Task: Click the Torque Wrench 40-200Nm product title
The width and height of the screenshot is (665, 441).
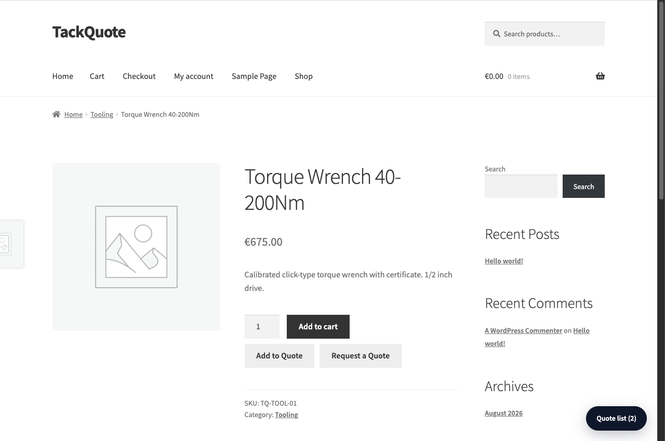Action: [x=323, y=190]
